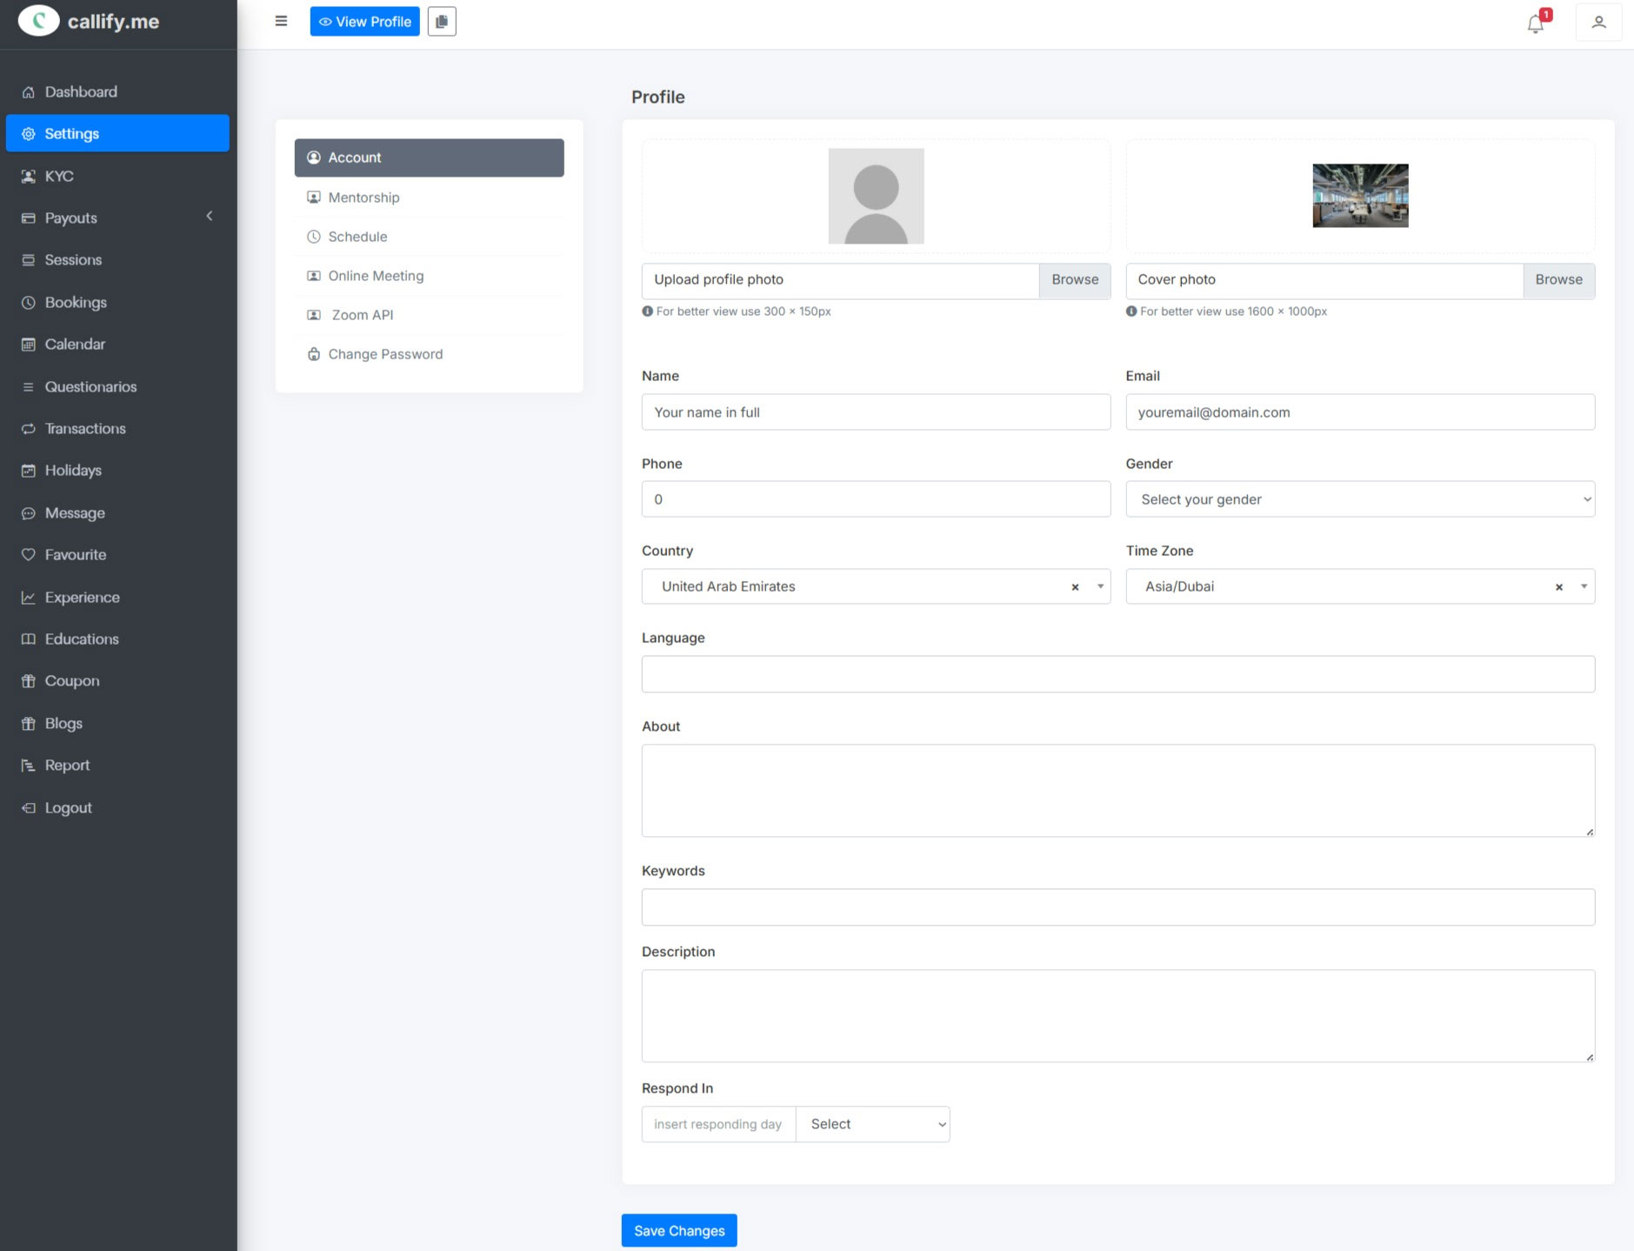The image size is (1634, 1251).
Task: Click the Holidays sidebar icon
Action: coord(29,471)
